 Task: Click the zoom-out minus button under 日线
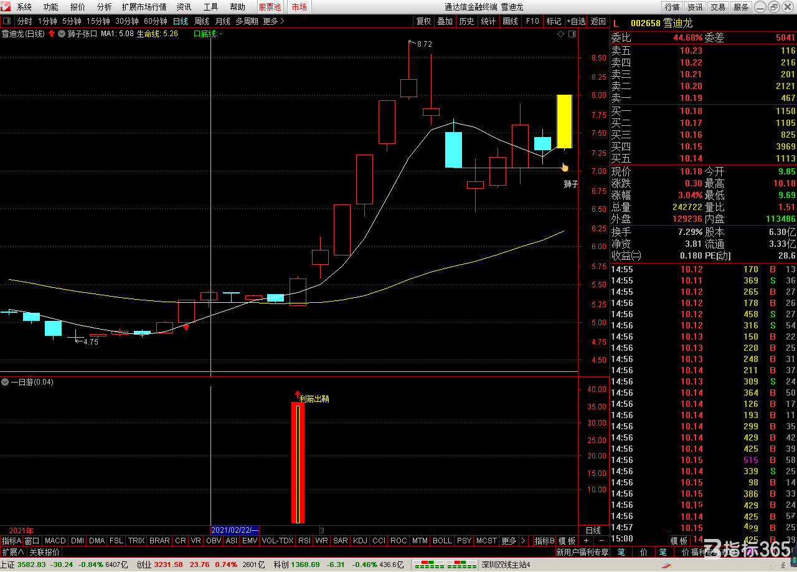tap(601, 541)
